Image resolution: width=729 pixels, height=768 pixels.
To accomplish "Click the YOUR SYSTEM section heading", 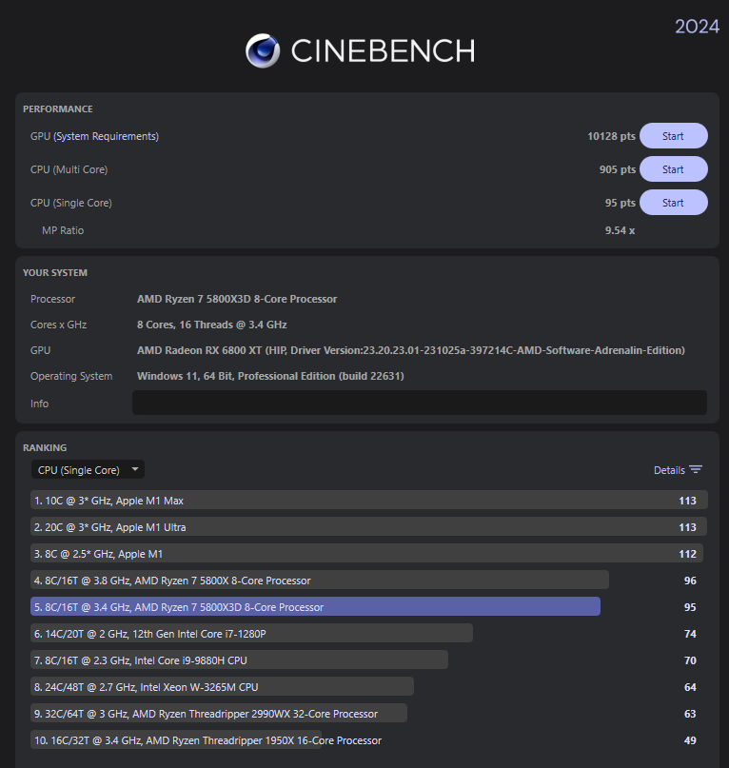I will click(55, 273).
